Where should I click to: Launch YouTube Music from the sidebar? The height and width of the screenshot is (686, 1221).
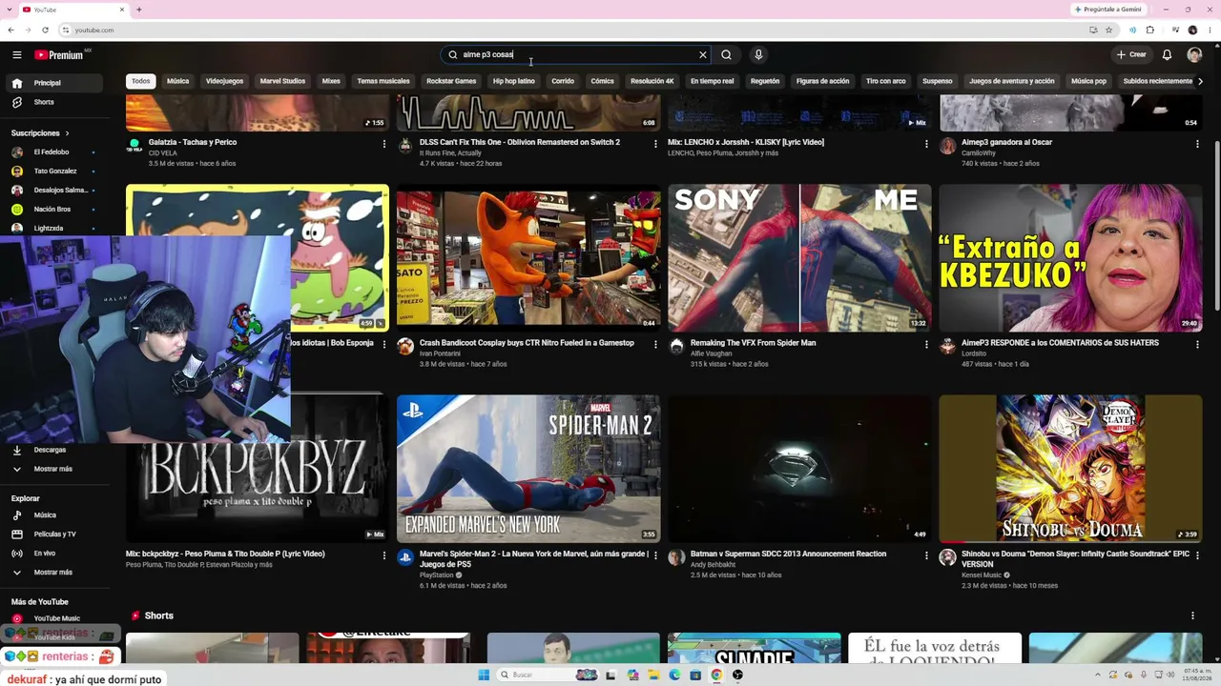[52, 618]
